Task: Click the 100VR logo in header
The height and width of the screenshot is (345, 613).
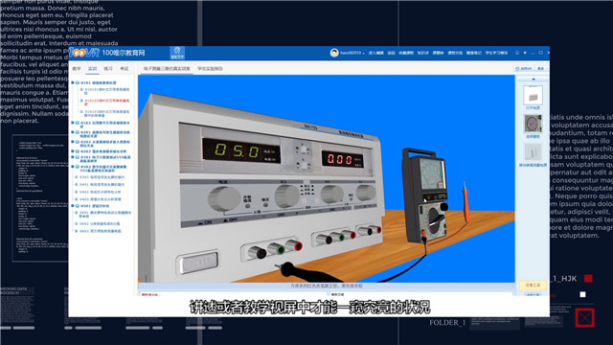Action: (85, 53)
